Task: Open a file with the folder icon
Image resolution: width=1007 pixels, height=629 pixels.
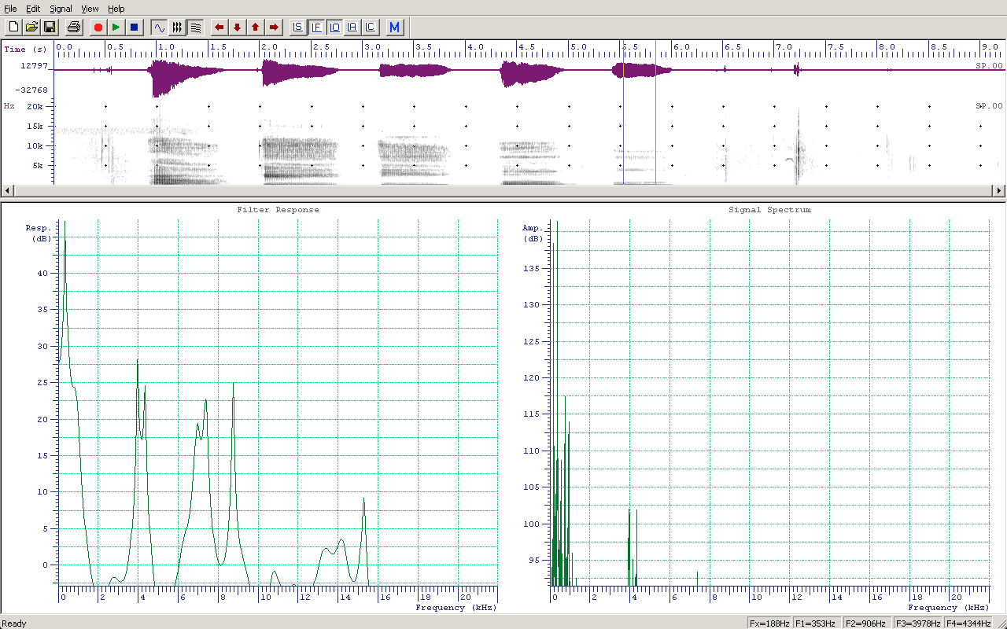Action: 31,28
